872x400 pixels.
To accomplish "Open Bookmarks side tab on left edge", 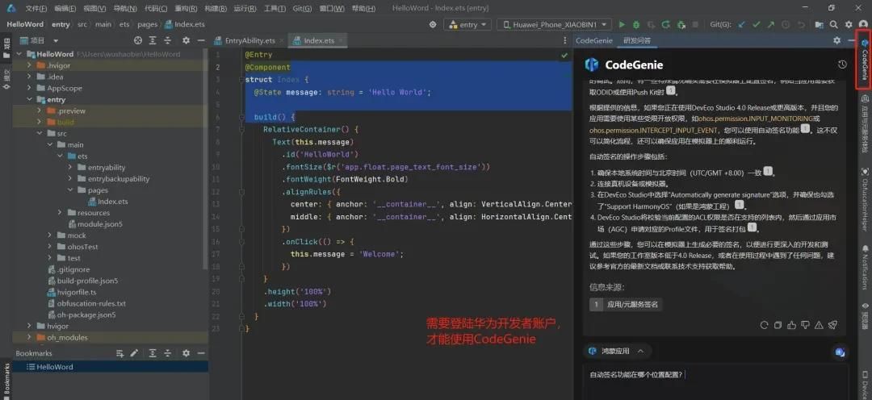I will [6, 380].
